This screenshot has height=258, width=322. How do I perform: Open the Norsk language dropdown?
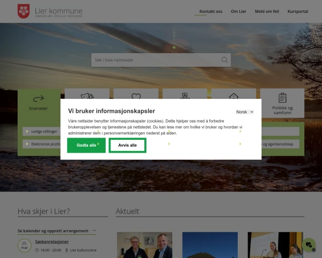pyautogui.click(x=244, y=112)
